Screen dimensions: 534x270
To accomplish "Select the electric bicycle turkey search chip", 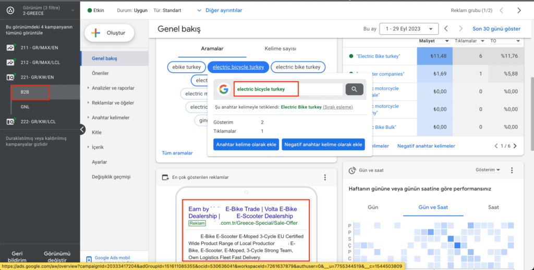I will click(x=238, y=67).
